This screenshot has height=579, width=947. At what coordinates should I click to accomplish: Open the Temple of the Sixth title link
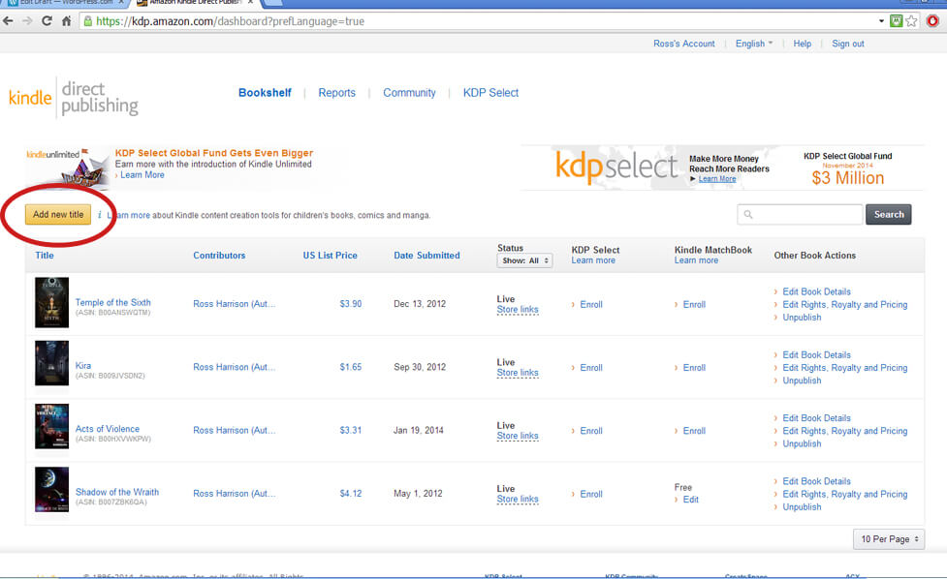point(113,303)
